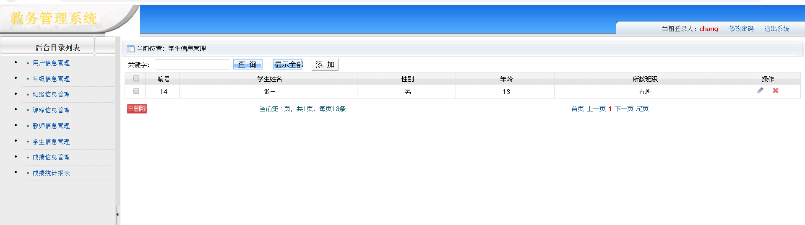Click the 教务管理系统 logo title
Screen dimensions: 805x225
pos(54,18)
